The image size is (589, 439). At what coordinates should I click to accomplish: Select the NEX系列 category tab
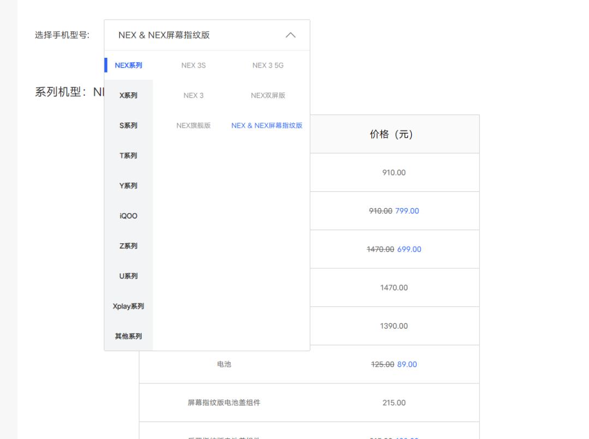[129, 65]
